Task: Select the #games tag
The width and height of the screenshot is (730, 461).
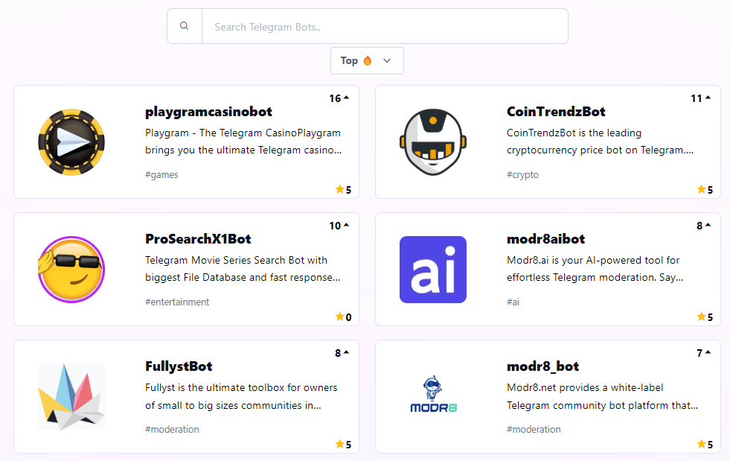Action: coord(161,175)
